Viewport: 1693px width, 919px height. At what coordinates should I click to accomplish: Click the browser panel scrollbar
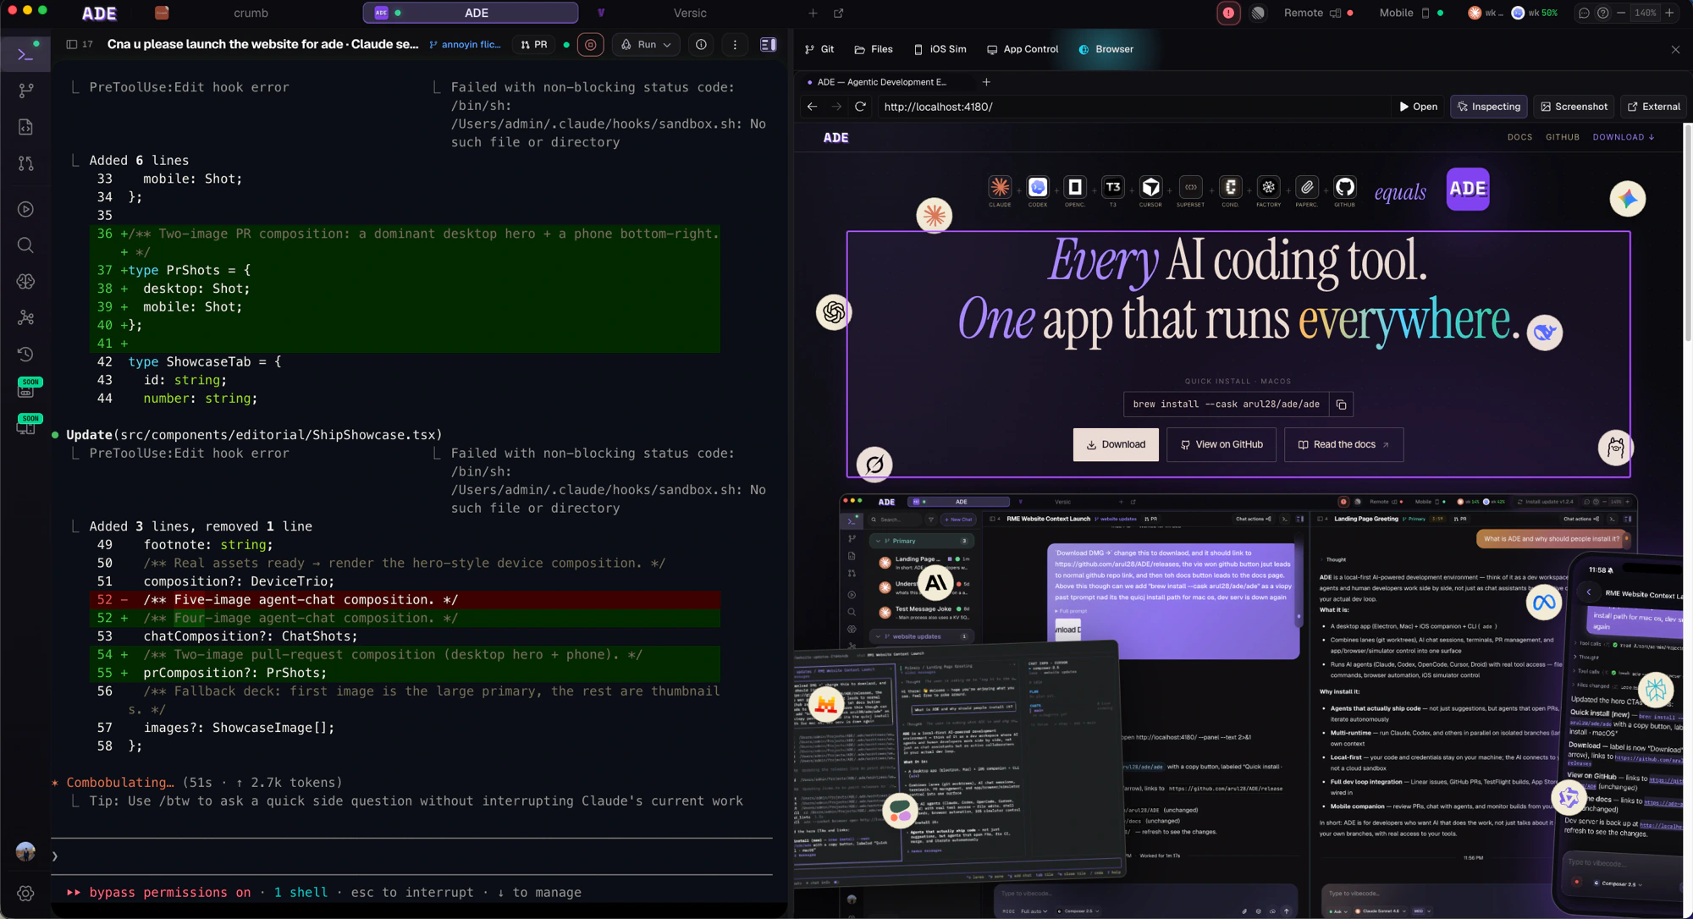tap(1688, 233)
